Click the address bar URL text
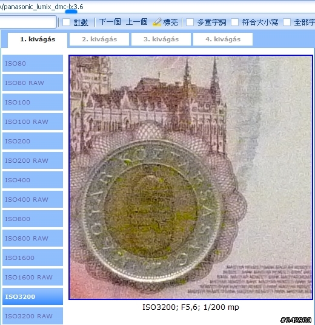This screenshot has height=325, width=315. click(42, 7)
